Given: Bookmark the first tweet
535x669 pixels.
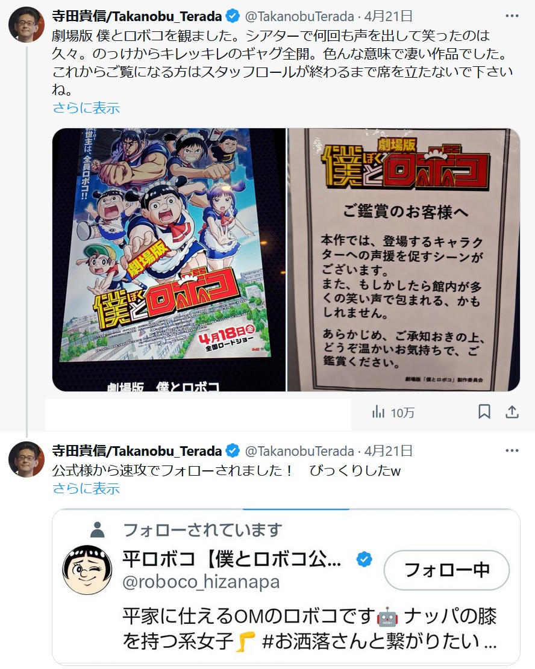Looking at the screenshot, I should click(x=484, y=412).
